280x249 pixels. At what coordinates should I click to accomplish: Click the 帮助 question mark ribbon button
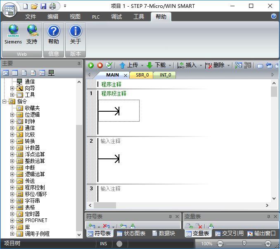(54, 34)
